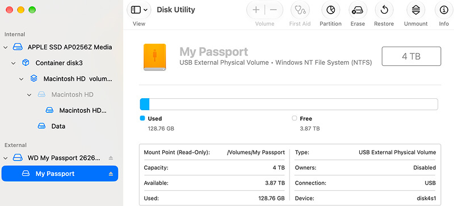Click the green zoom window button
Image resolution: width=454 pixels, height=206 pixels.
[x=32, y=10]
